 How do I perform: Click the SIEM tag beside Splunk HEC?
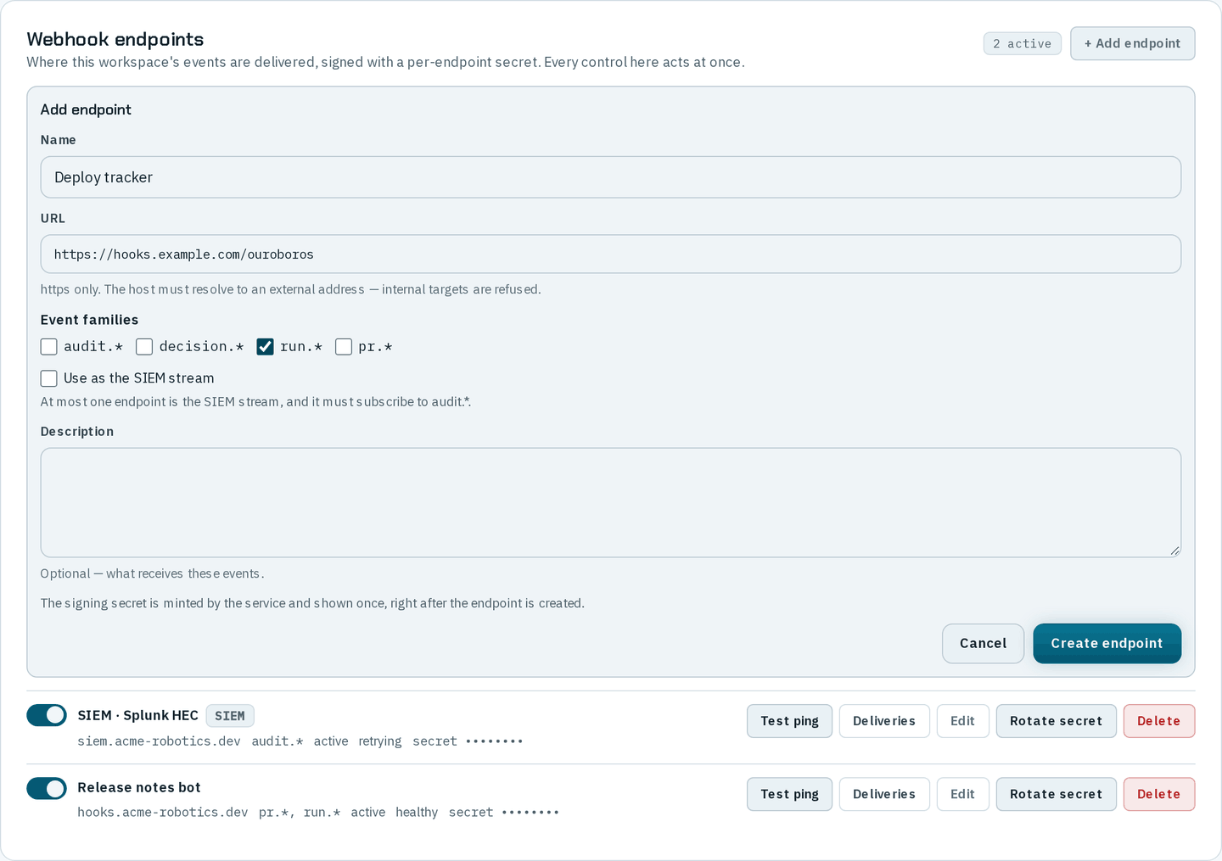(x=230, y=716)
